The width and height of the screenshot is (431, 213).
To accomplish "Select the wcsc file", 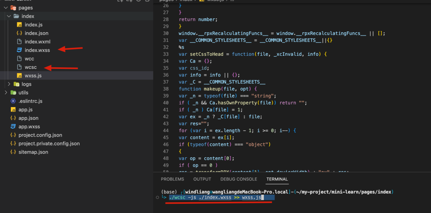I will coord(30,67).
